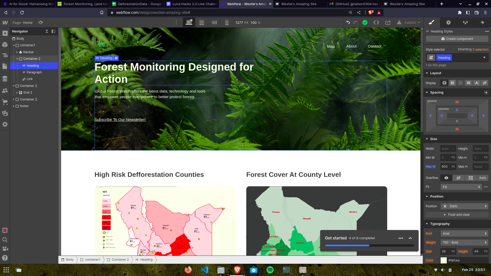Set overflow to hidden
Image resolution: width=491 pixels, height=276 pixels.
[x=458, y=178]
